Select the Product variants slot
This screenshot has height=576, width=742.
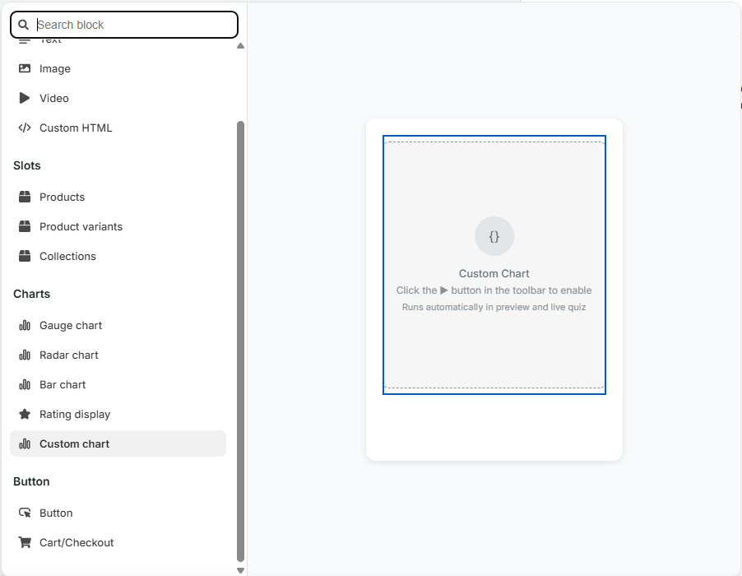tap(80, 226)
